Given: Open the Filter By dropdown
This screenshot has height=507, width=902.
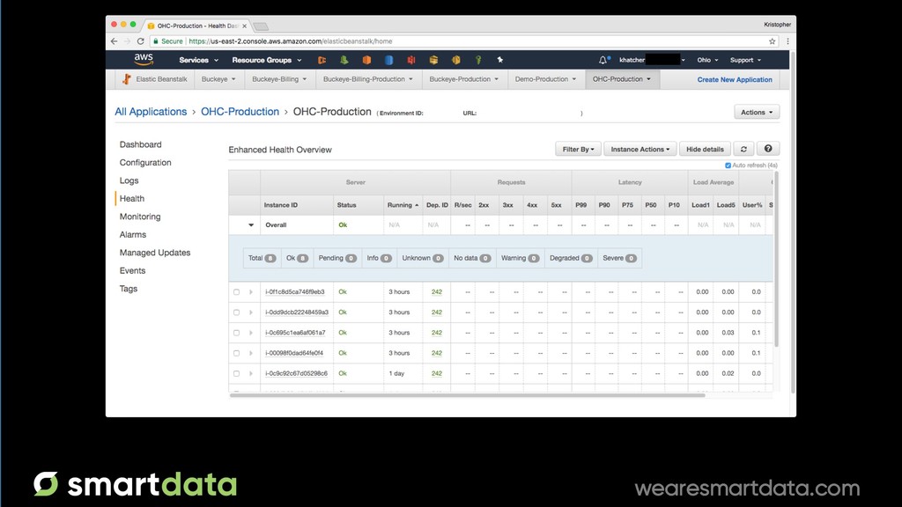Looking at the screenshot, I should tap(578, 149).
